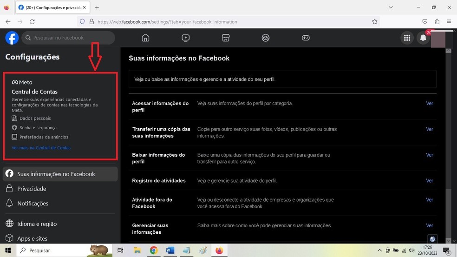Viewport: 457px width, 257px height.
Task: Click Ver for Atividade fora do Facebook
Action: [x=429, y=200]
